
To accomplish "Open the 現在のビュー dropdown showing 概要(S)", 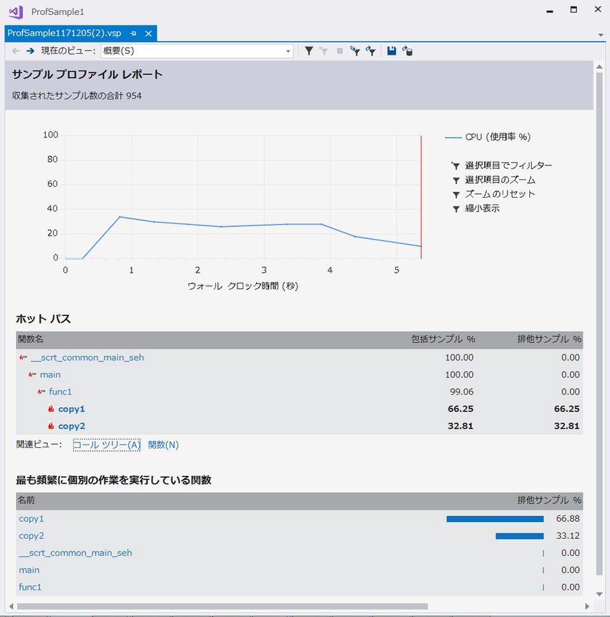I will click(x=196, y=51).
